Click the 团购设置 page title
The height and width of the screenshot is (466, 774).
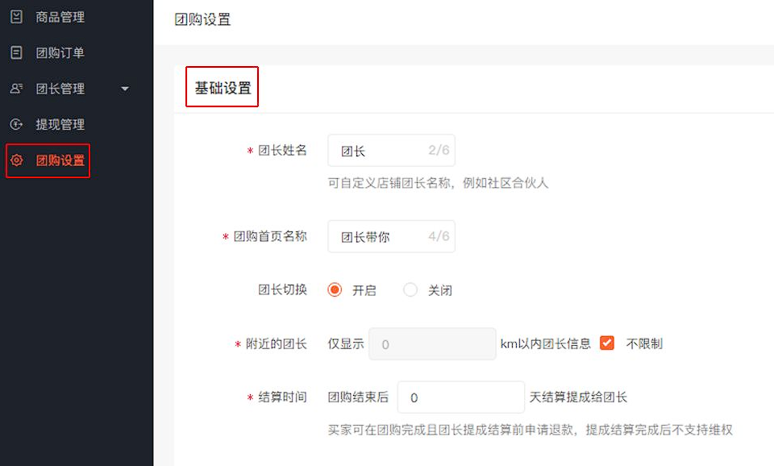click(x=202, y=19)
